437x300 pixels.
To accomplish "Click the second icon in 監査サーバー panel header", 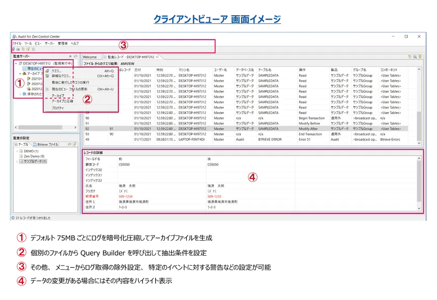I will click(75, 56).
